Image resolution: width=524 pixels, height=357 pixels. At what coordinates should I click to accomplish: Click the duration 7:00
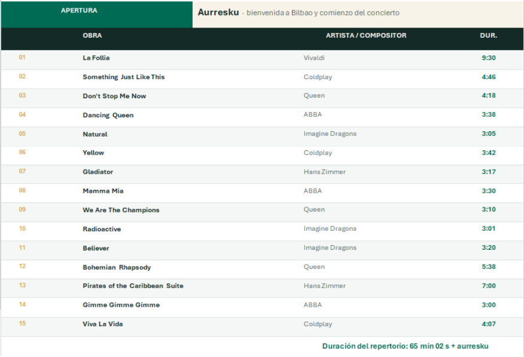click(x=489, y=286)
